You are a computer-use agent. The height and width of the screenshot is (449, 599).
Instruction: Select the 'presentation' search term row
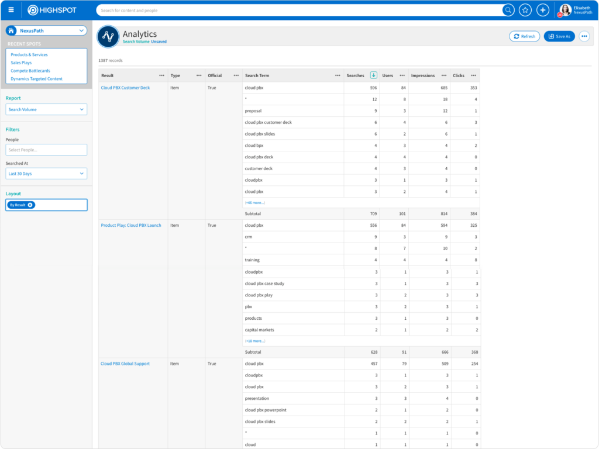click(257, 398)
